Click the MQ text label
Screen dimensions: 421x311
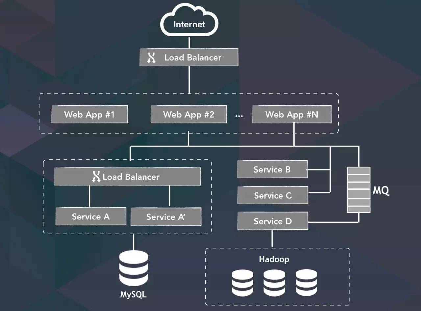(x=381, y=190)
